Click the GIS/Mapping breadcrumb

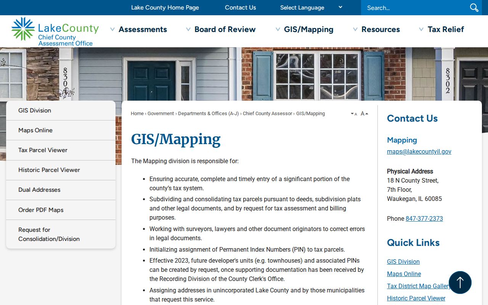[x=310, y=114]
